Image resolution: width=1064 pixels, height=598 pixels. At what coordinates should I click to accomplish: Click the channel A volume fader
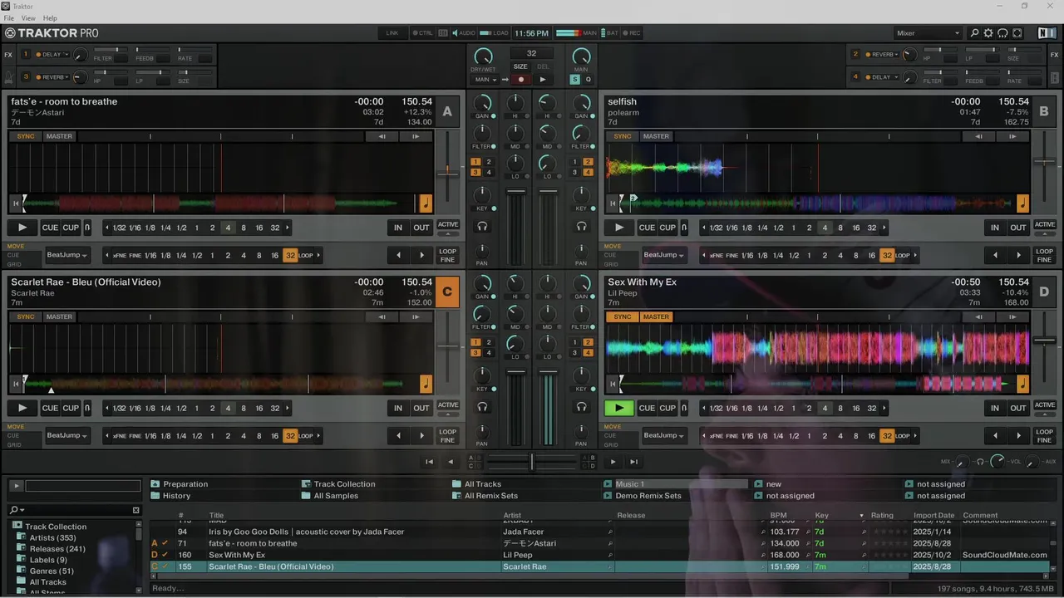click(516, 191)
